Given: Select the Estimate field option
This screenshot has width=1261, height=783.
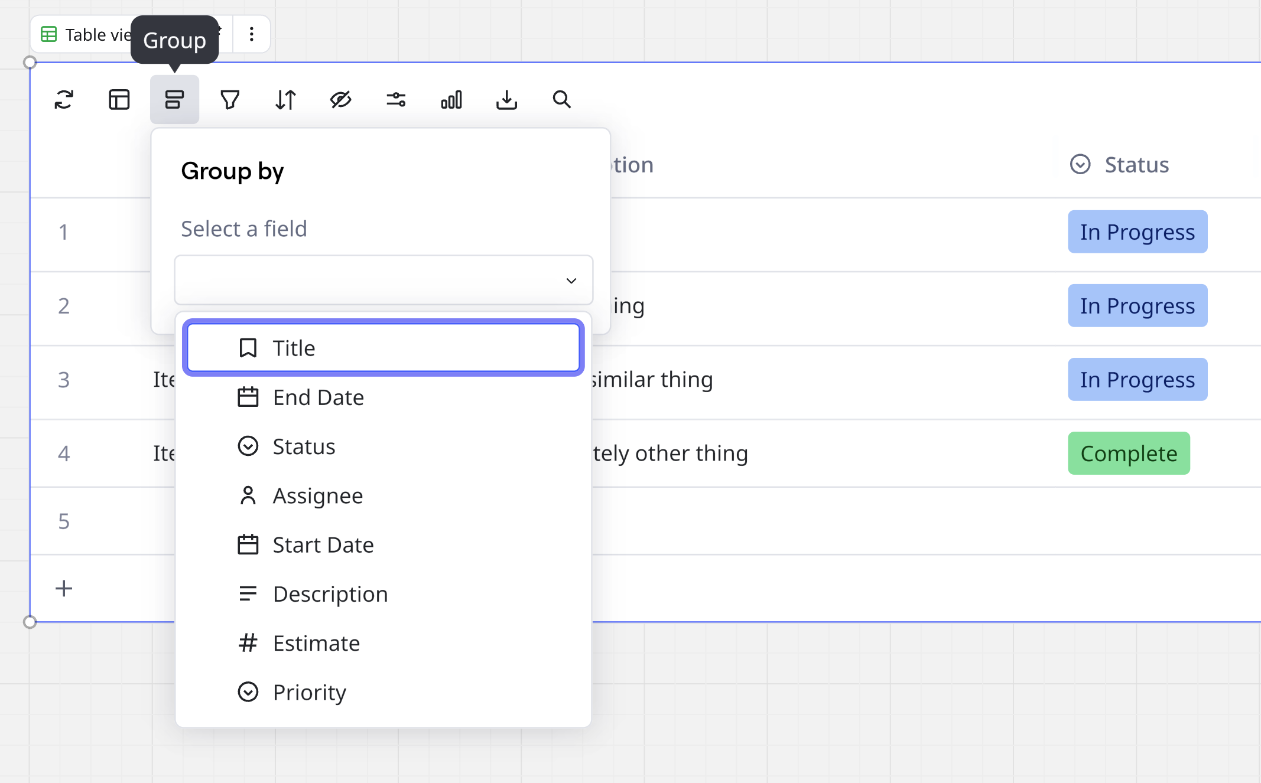Looking at the screenshot, I should point(316,643).
